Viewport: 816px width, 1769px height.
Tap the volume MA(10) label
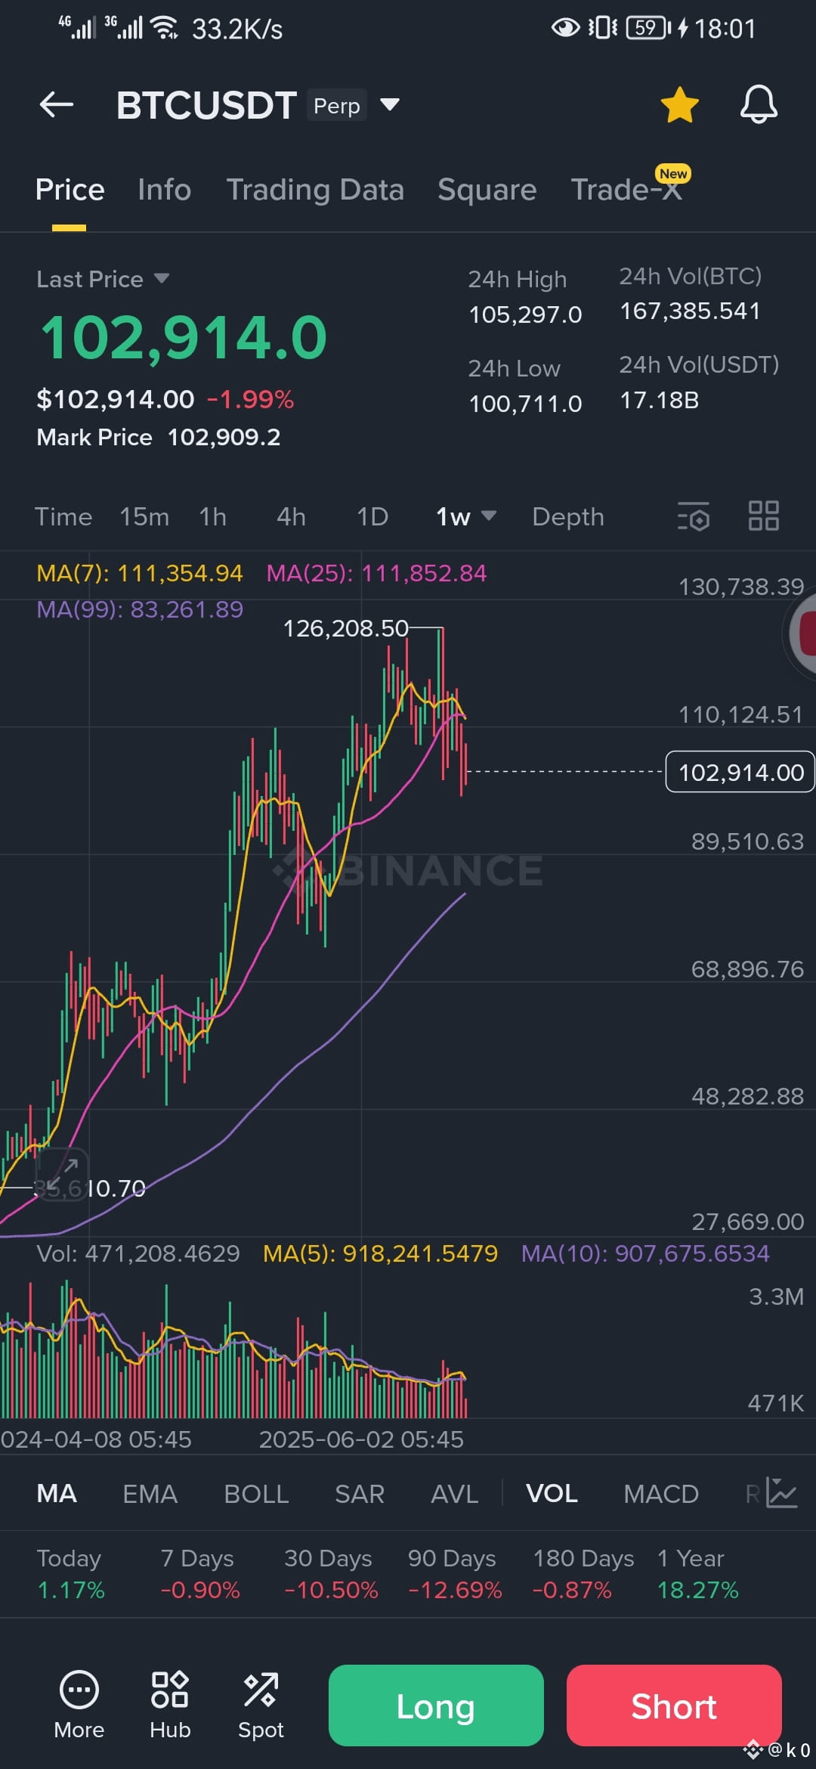pyautogui.click(x=645, y=1253)
